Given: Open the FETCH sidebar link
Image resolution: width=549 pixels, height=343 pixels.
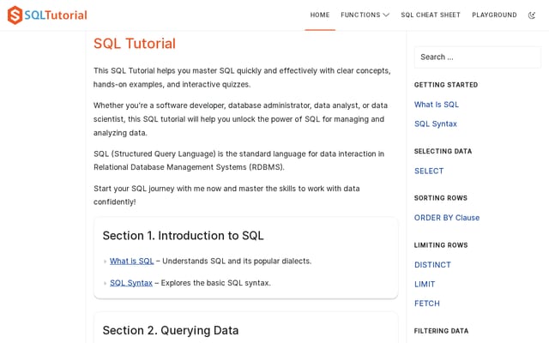Looking at the screenshot, I should (427, 304).
